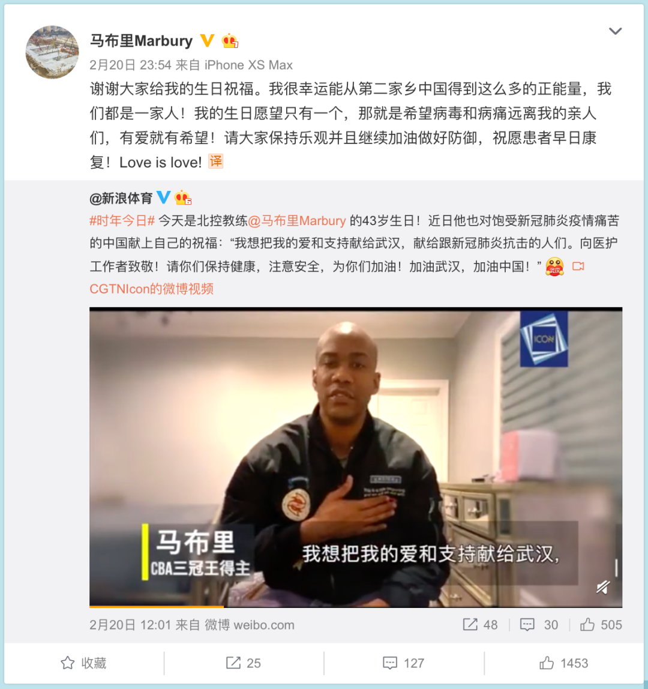
Task: Like the original post with 505 likes
Action: click(601, 624)
